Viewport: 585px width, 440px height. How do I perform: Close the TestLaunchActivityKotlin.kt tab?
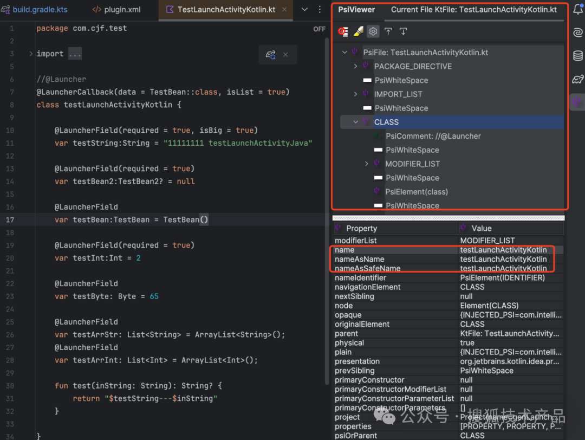284,10
